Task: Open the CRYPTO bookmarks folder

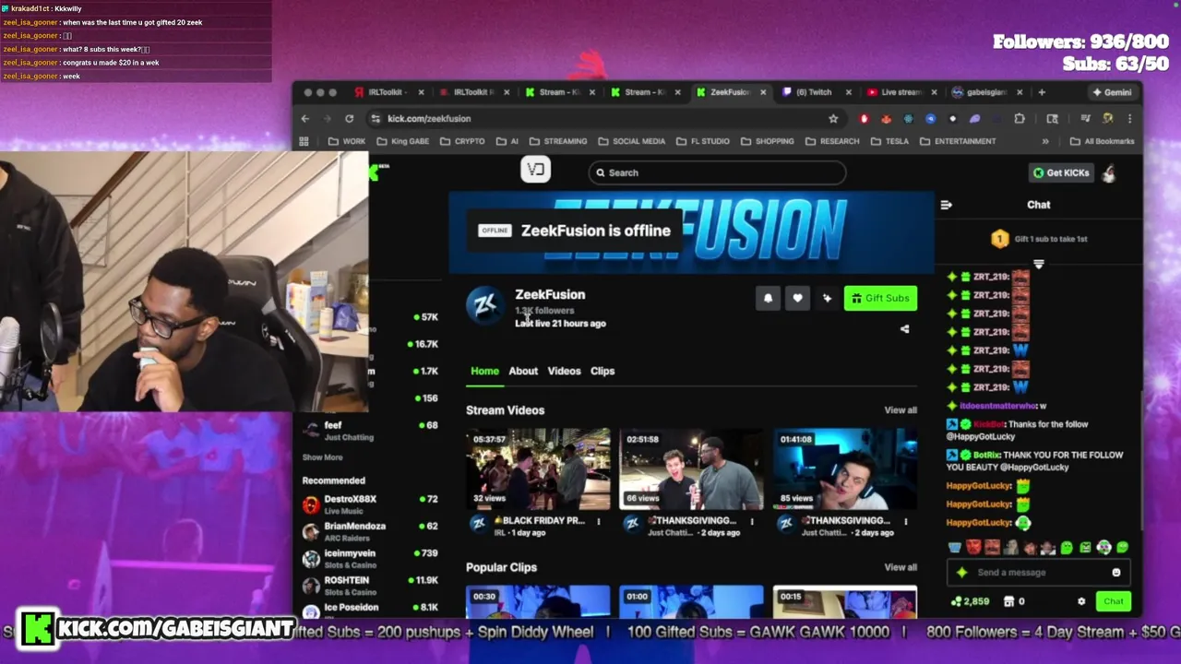Action: tap(462, 141)
